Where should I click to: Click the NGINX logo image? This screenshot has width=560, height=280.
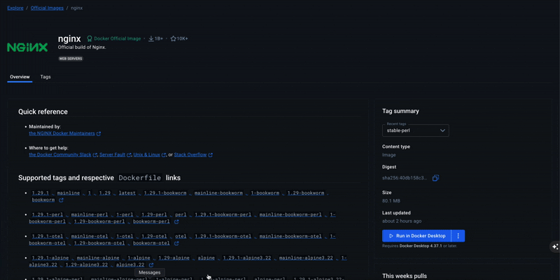click(27, 47)
